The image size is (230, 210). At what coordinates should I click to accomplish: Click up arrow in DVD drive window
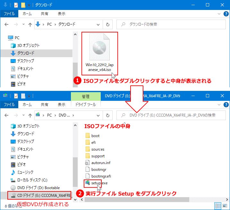[30, 115]
